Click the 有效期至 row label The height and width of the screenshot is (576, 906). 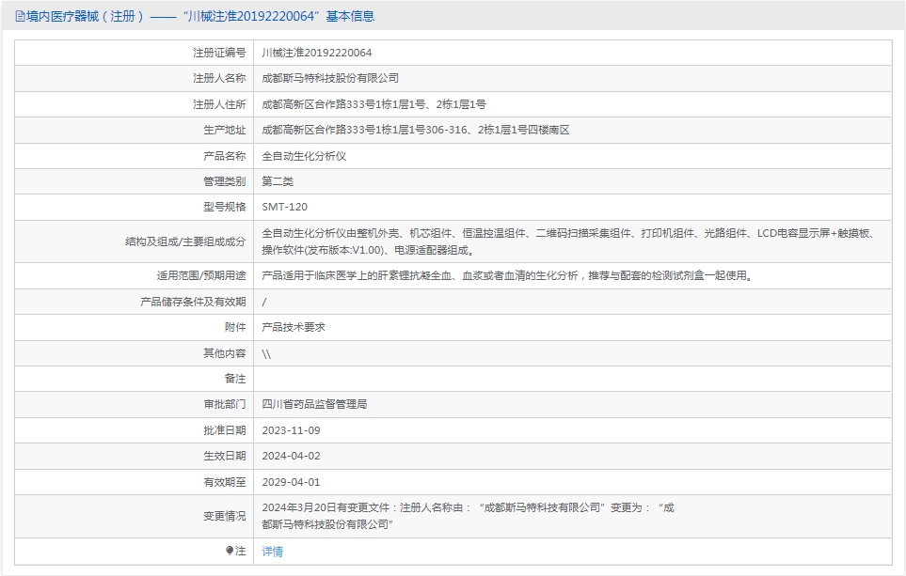(x=224, y=482)
